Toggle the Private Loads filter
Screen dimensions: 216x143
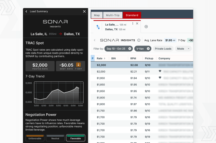tap(163, 48)
